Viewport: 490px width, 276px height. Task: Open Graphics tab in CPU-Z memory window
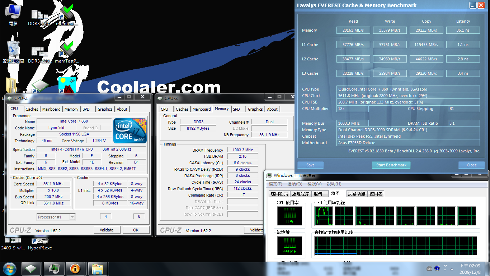pyautogui.click(x=255, y=109)
